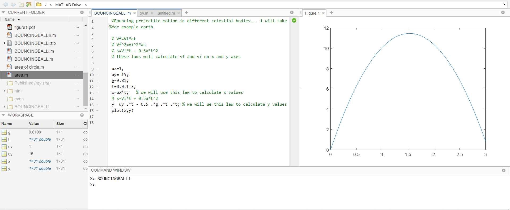Set a breakpoint at line 9
Screen dimensions: 510x210
[97, 69]
